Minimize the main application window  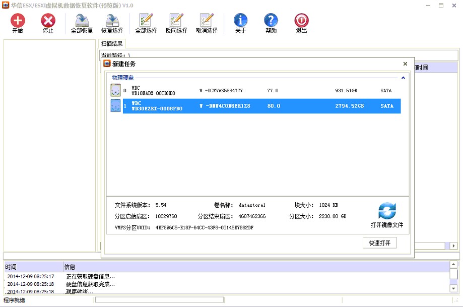click(428, 6)
